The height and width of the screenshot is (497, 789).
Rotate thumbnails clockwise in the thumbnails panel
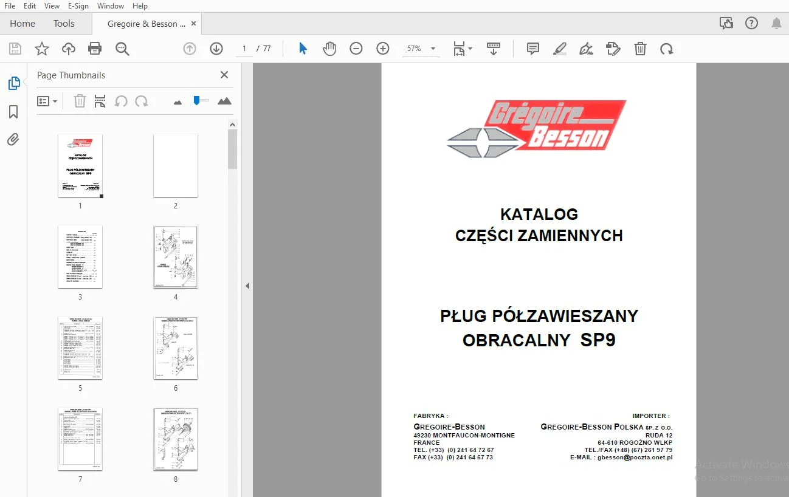tap(142, 101)
